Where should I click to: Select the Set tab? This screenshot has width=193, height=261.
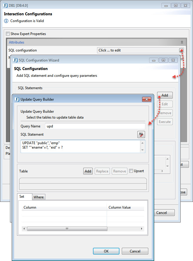(22, 197)
